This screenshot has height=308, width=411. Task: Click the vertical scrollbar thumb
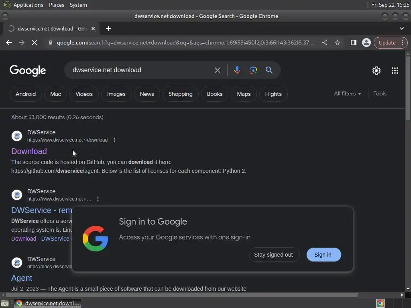click(408, 89)
